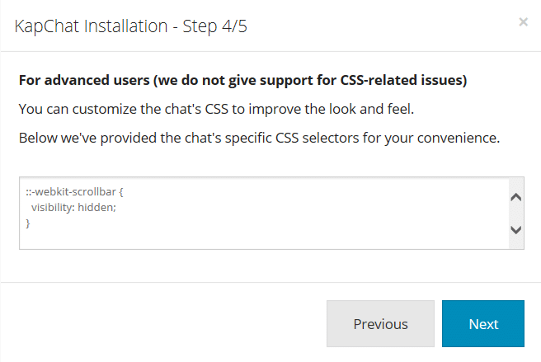Viewport: 541px width, 362px height.
Task: Close the KapChat Installation dialog
Action: point(523,22)
